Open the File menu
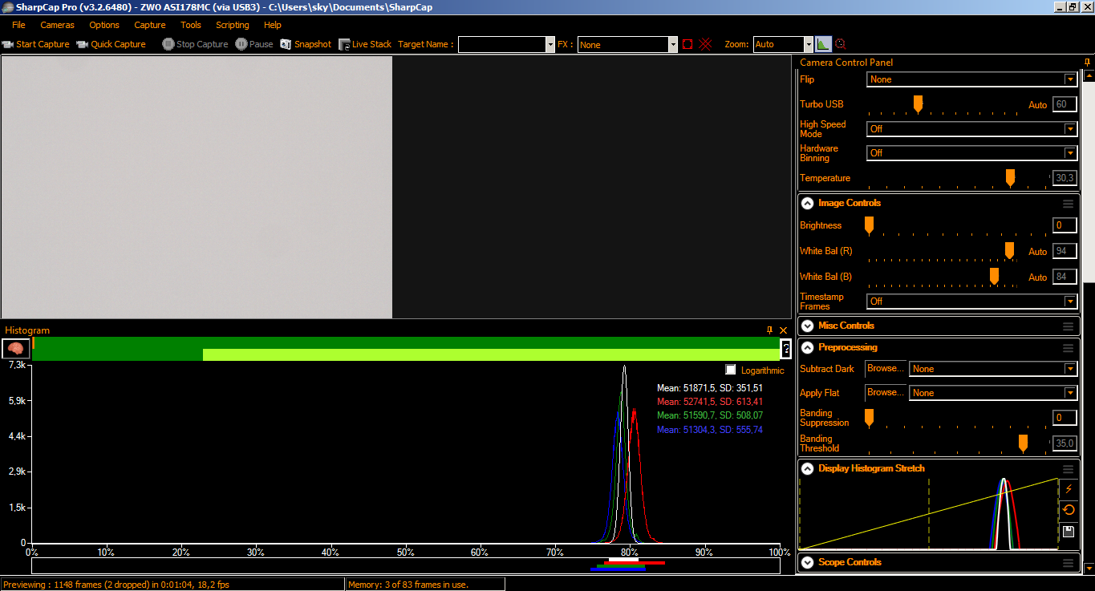Image resolution: width=1095 pixels, height=591 pixels. pyautogui.click(x=18, y=25)
